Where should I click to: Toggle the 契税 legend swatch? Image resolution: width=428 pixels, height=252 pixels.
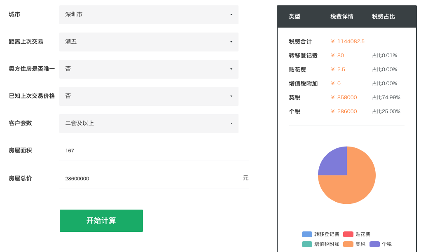pos(348,244)
